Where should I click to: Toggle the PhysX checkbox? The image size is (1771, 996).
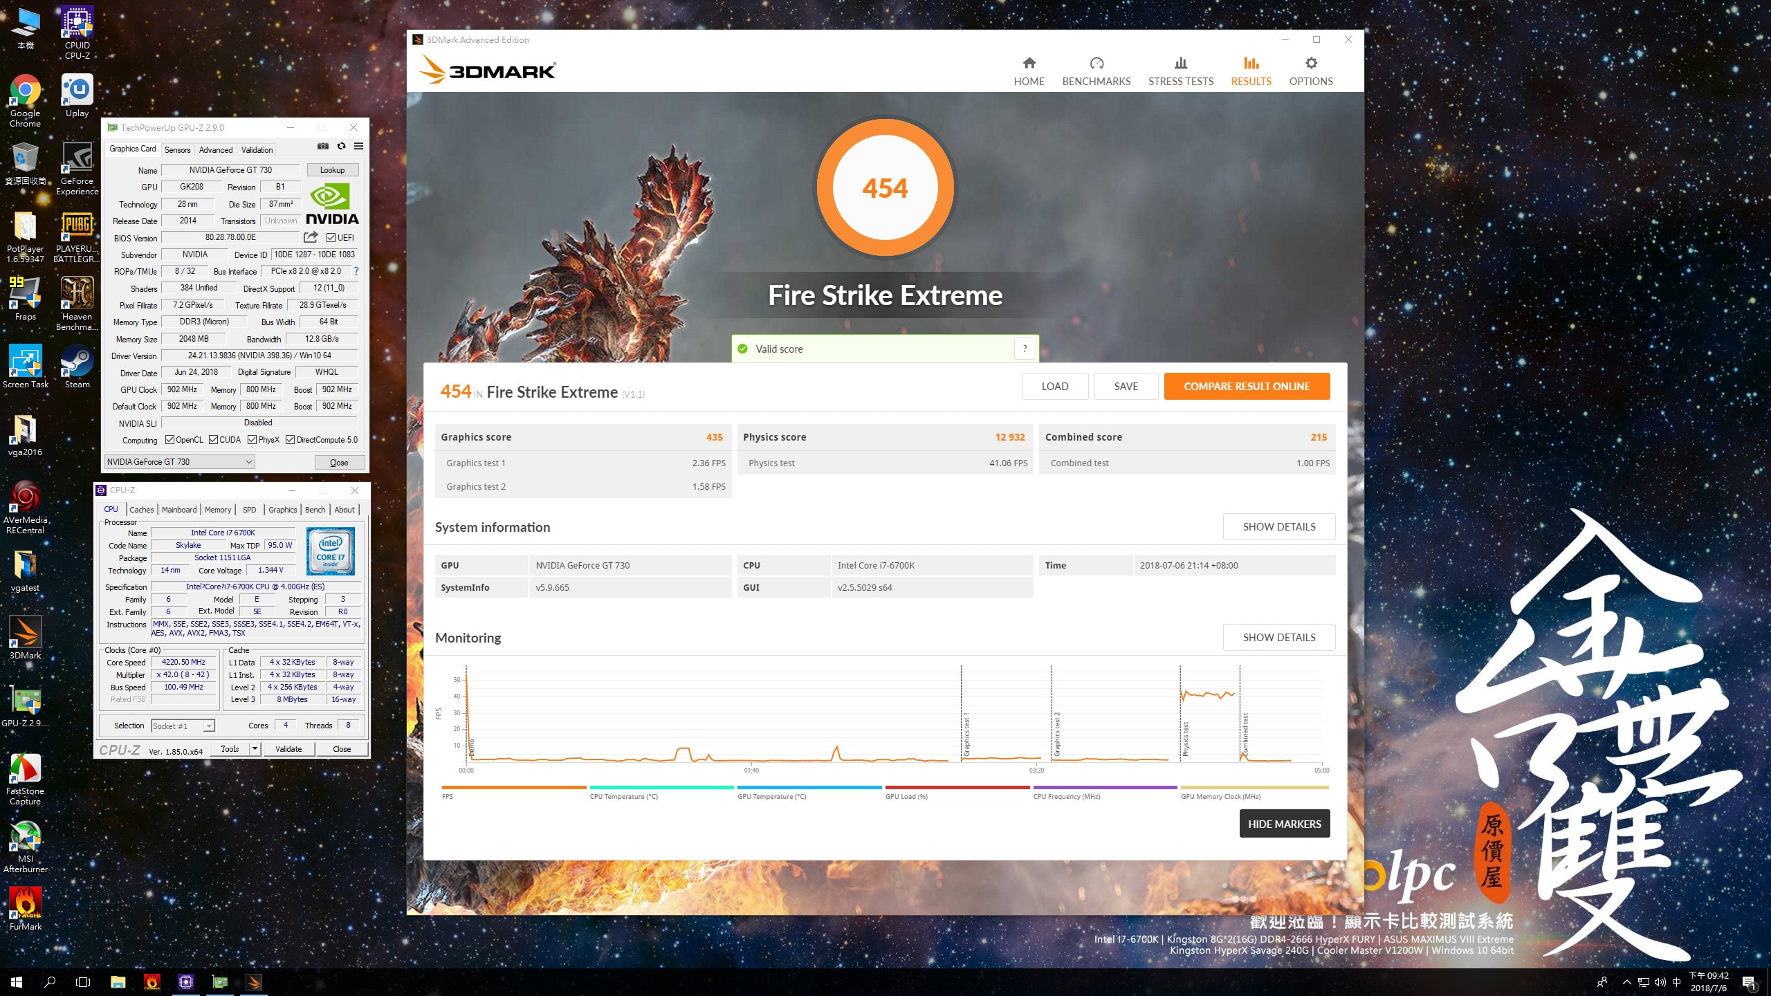point(253,440)
